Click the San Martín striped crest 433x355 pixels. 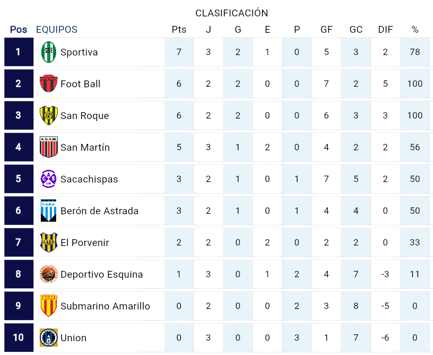pos(49,147)
